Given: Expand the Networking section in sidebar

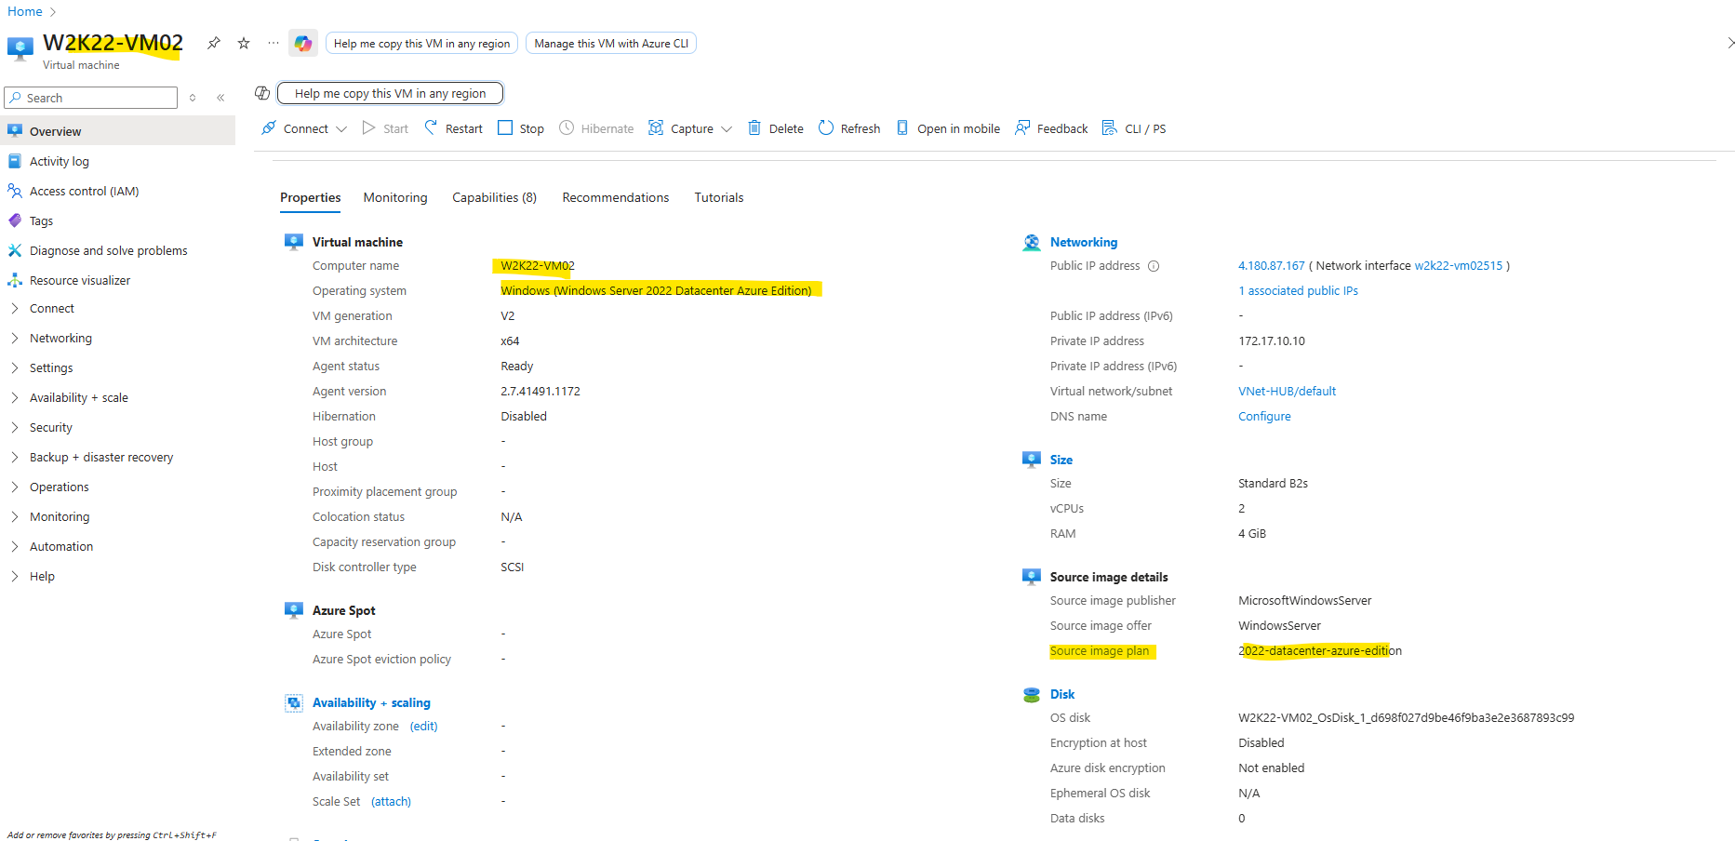Looking at the screenshot, I should (60, 338).
